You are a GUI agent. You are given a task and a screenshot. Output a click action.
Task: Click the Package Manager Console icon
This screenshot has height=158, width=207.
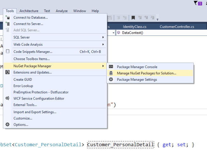[111, 67]
